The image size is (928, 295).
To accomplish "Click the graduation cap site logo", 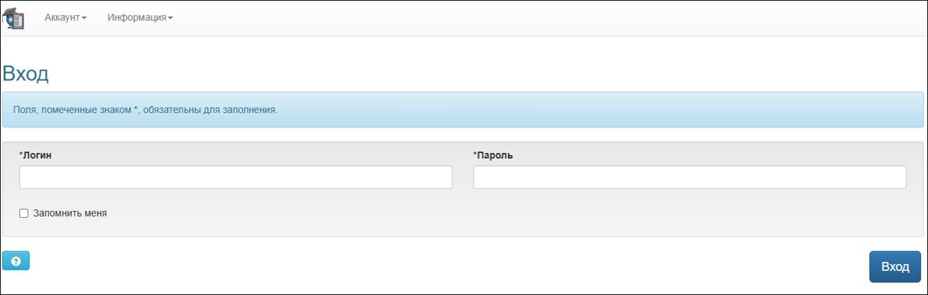I will tap(14, 19).
